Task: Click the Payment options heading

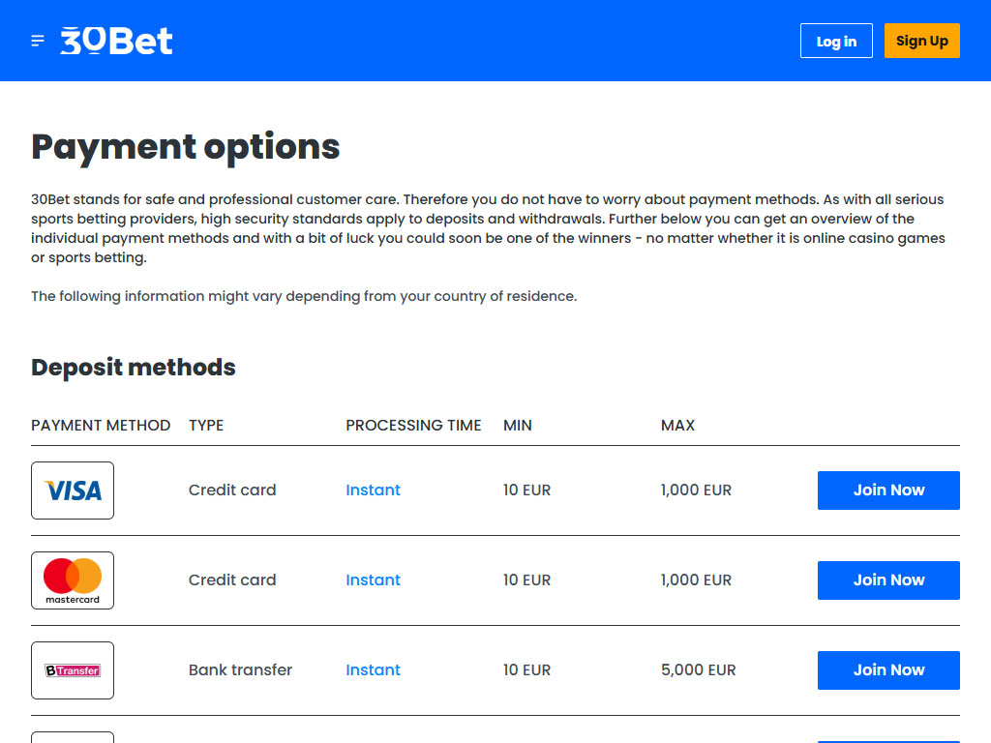Action: click(186, 147)
